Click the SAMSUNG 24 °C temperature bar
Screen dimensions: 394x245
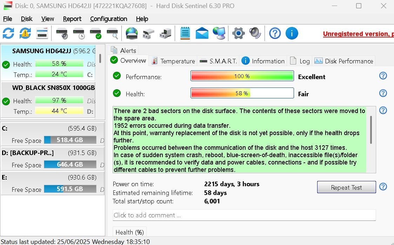(59, 74)
